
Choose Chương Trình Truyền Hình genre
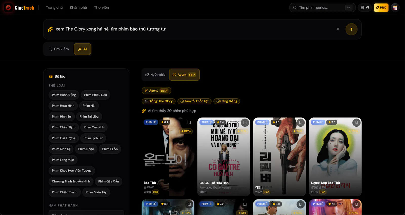coord(71,181)
